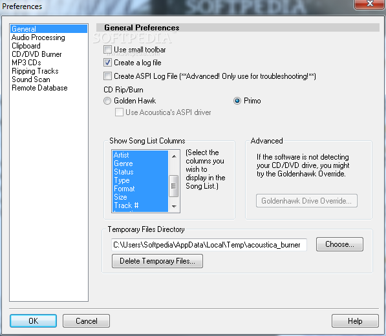386x336 pixels.
Task: Click Delete Temporary Files button
Action: pos(157,261)
